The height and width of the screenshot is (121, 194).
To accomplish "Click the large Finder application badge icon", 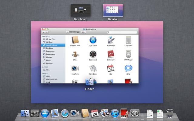I will [x=90, y=82].
